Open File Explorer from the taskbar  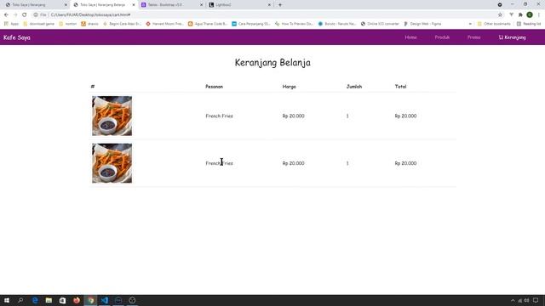tap(49, 300)
